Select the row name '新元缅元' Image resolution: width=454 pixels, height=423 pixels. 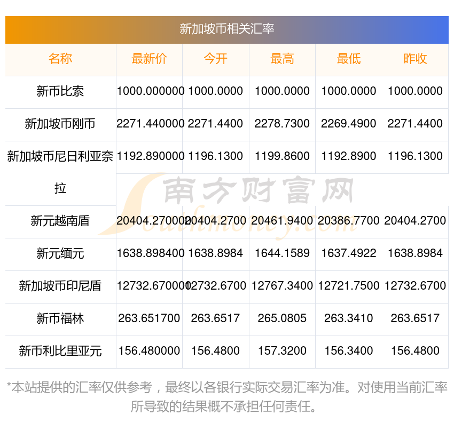coord(60,253)
